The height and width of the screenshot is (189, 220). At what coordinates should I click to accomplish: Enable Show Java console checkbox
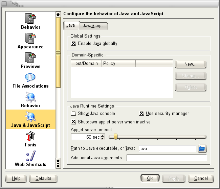tap(73, 113)
